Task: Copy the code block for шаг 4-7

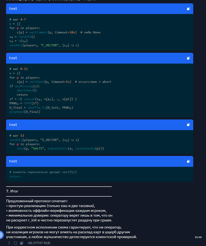Action: coord(188,9)
